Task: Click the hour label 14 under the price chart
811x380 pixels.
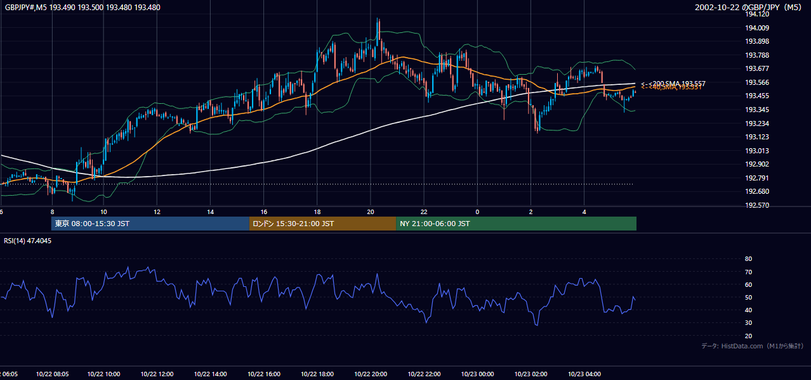Action: coord(210,212)
